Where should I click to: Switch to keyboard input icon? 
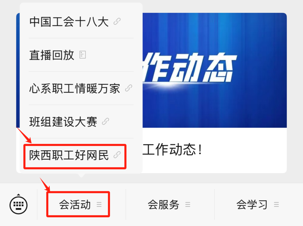click(x=18, y=204)
